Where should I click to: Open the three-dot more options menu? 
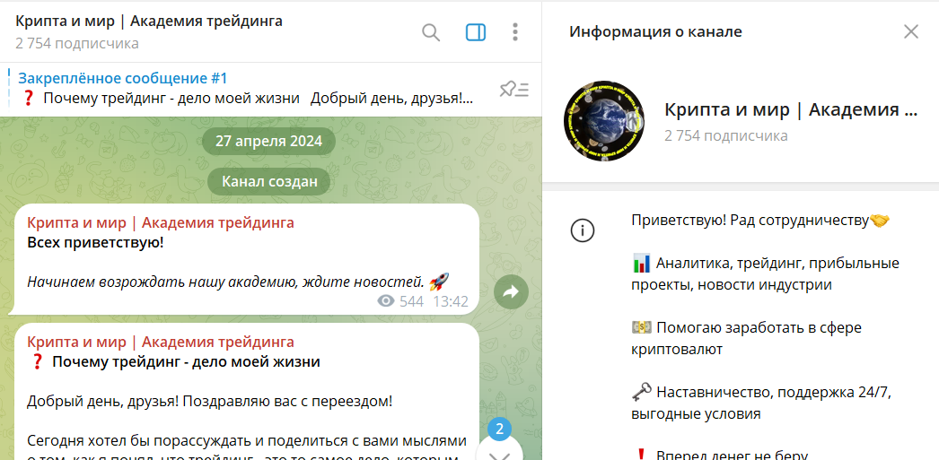click(x=515, y=32)
